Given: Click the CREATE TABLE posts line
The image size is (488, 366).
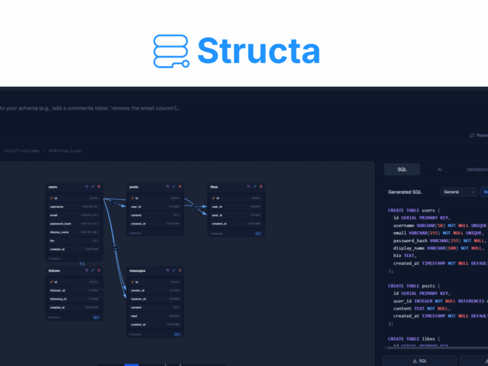Looking at the screenshot, I should pos(414,286).
